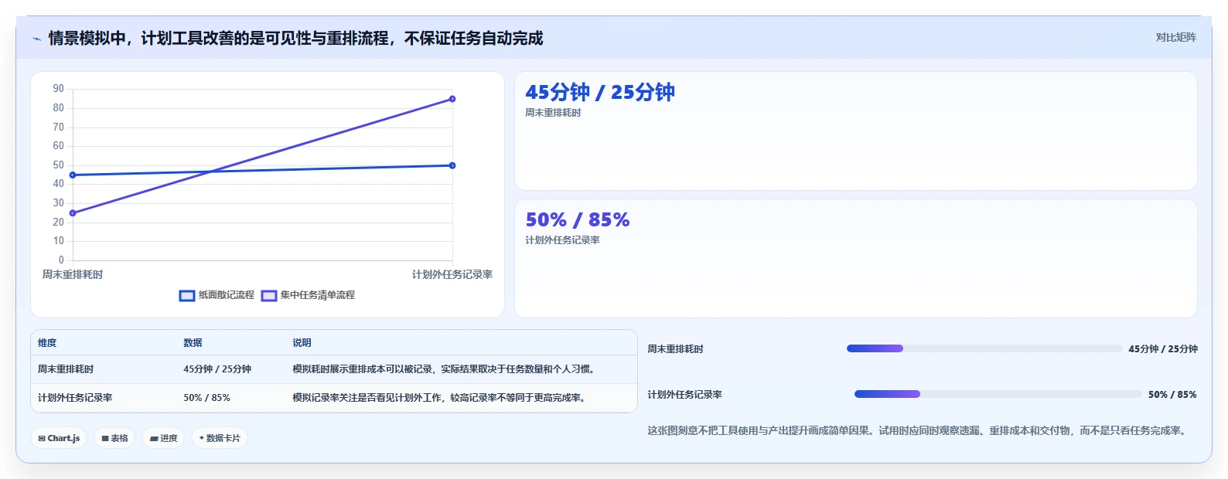Click the 周末重排耗时 x-axis label

click(x=73, y=274)
